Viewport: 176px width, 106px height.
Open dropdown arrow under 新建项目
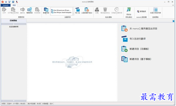(46, 15)
